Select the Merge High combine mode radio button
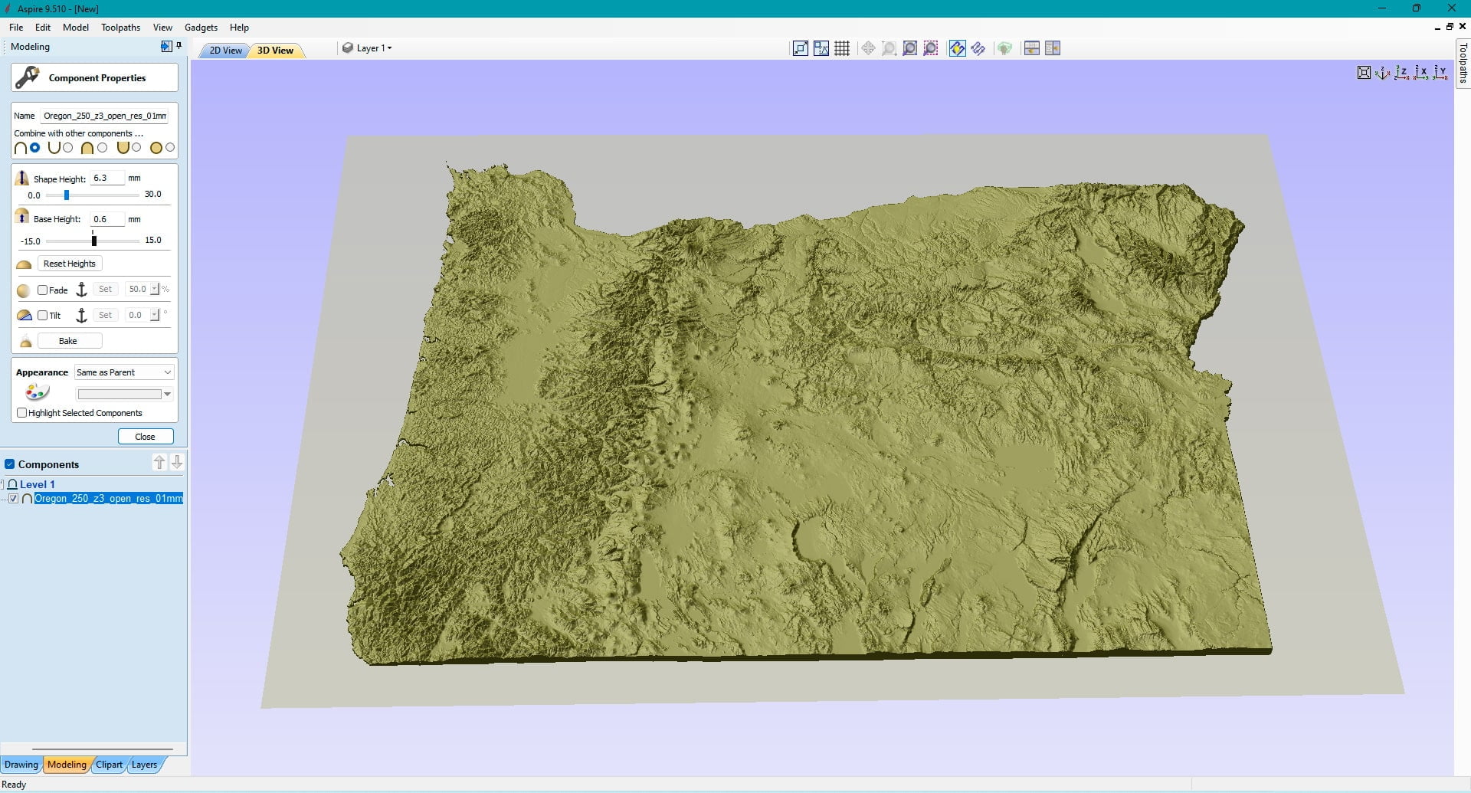This screenshot has width=1471, height=793. click(102, 147)
